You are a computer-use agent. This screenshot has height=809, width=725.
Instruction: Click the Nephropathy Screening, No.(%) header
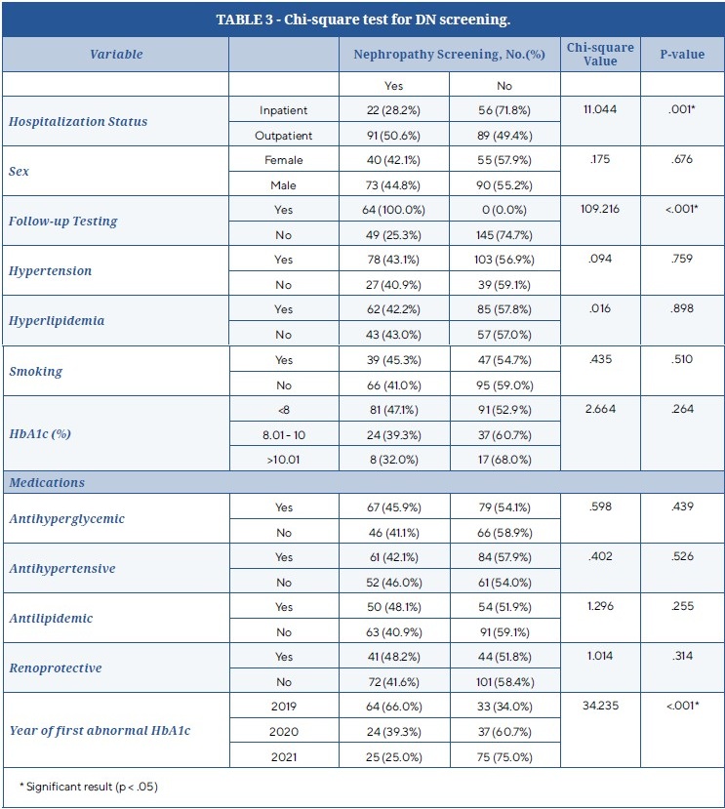click(x=448, y=55)
